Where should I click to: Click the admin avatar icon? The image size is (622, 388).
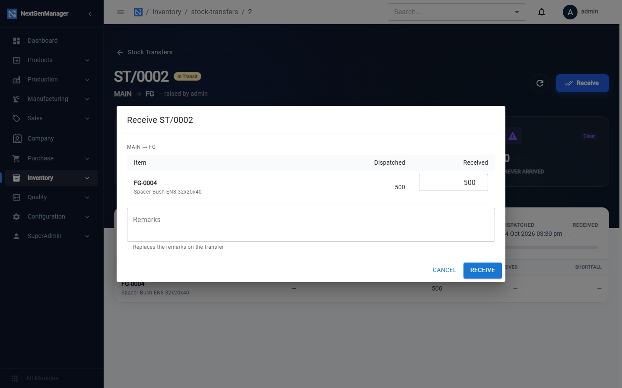click(x=570, y=12)
